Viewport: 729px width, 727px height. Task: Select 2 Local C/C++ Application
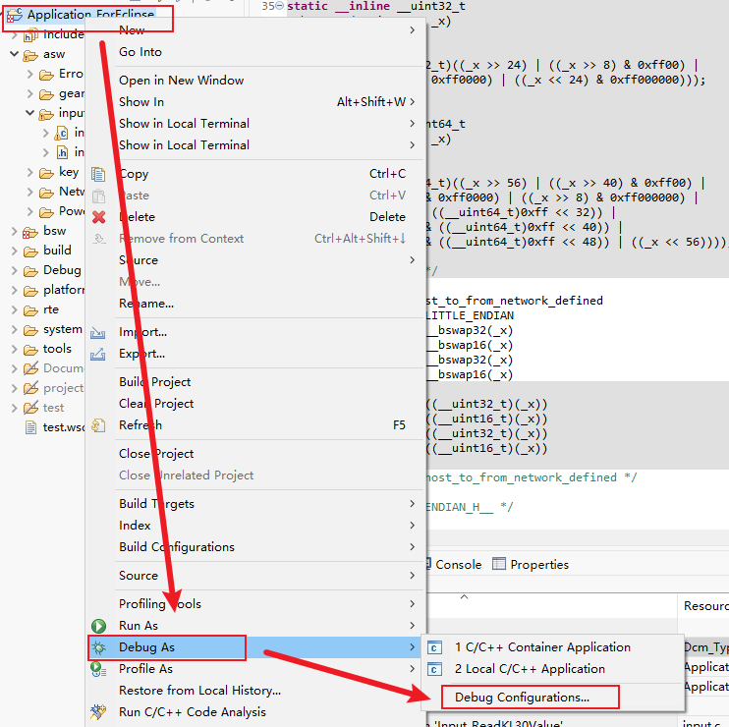[553, 669]
